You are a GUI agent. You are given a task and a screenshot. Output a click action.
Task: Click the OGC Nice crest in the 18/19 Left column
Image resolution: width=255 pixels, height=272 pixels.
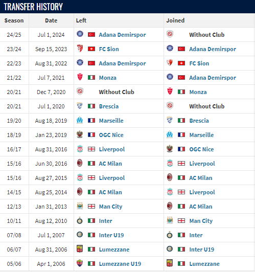point(80,134)
